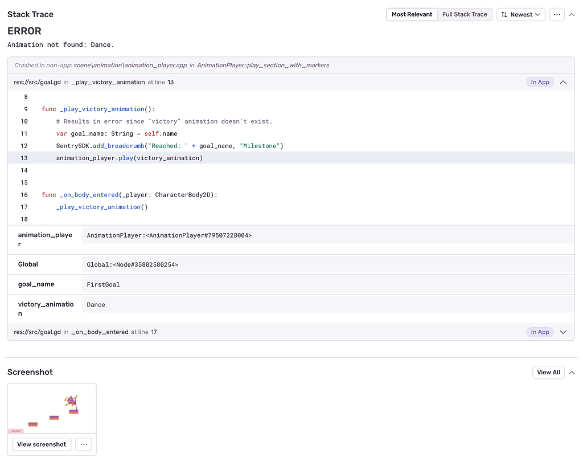
Task: Select the Most Relevant view
Action: [x=412, y=14]
